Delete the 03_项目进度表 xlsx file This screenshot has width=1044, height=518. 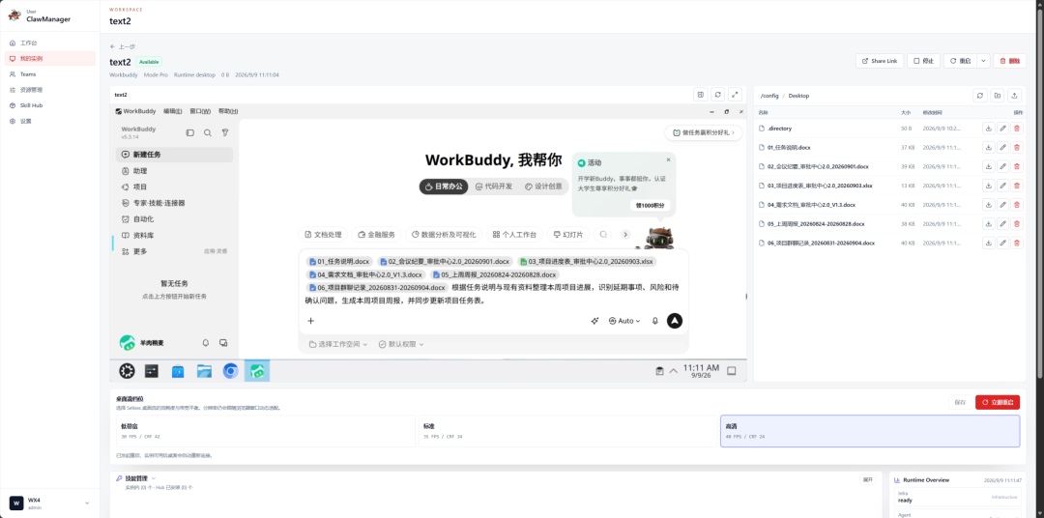coord(1017,186)
